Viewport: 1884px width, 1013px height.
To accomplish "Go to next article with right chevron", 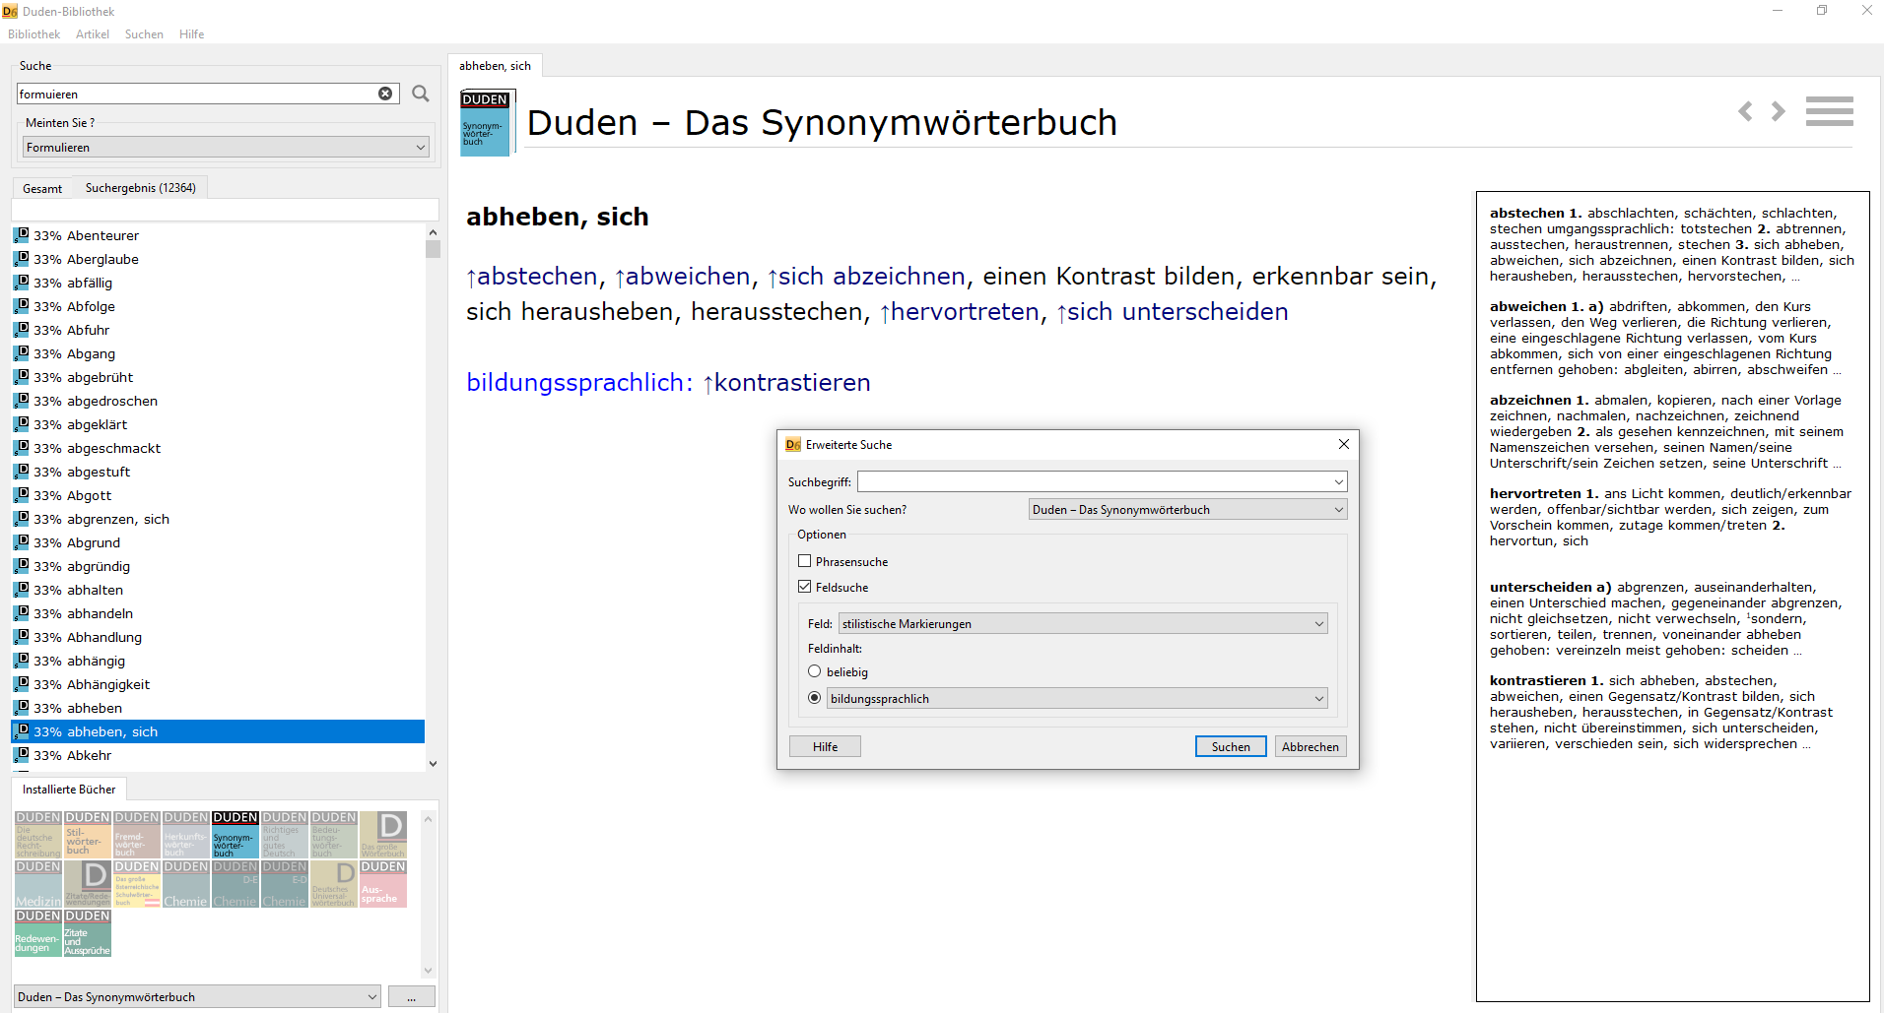I will [1779, 111].
